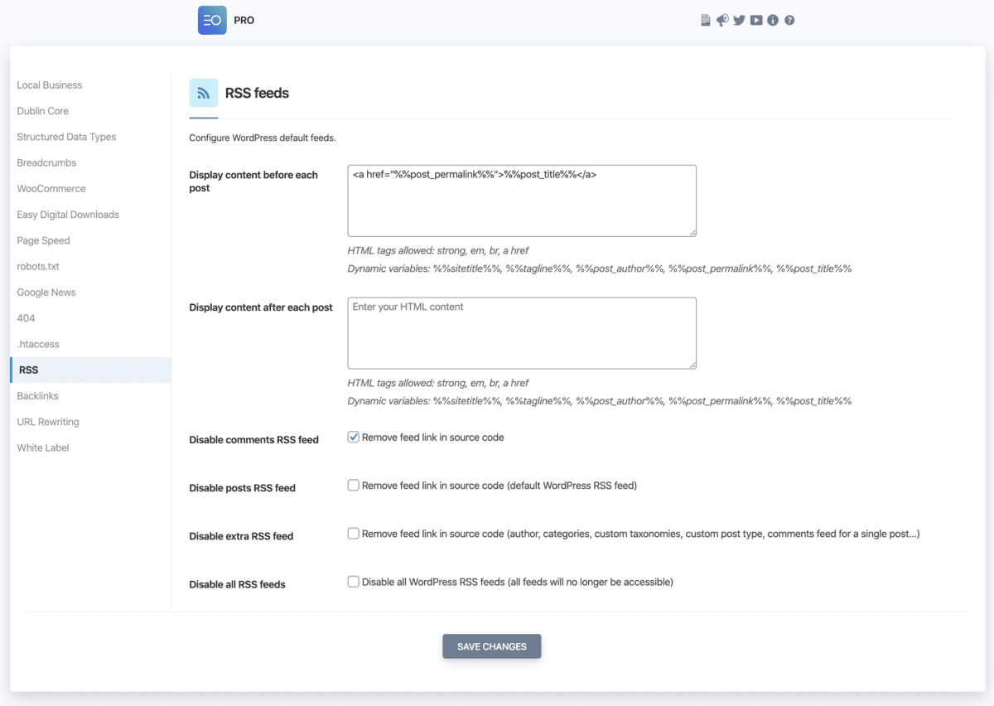The width and height of the screenshot is (994, 706).
Task: Focus the content before each post textarea
Action: coord(522,201)
